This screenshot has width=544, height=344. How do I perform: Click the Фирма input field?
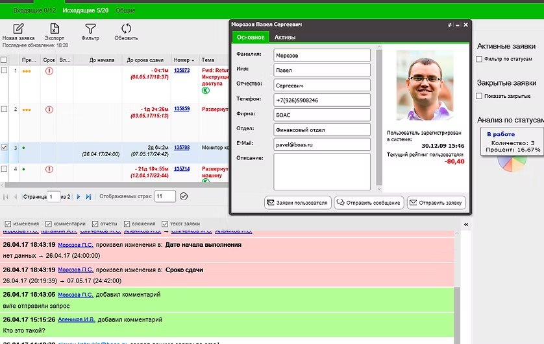coord(321,115)
